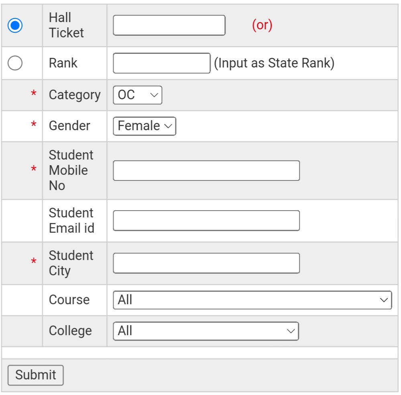401x395 pixels.
Task: Expand the College dropdown set to All
Action: click(x=206, y=331)
